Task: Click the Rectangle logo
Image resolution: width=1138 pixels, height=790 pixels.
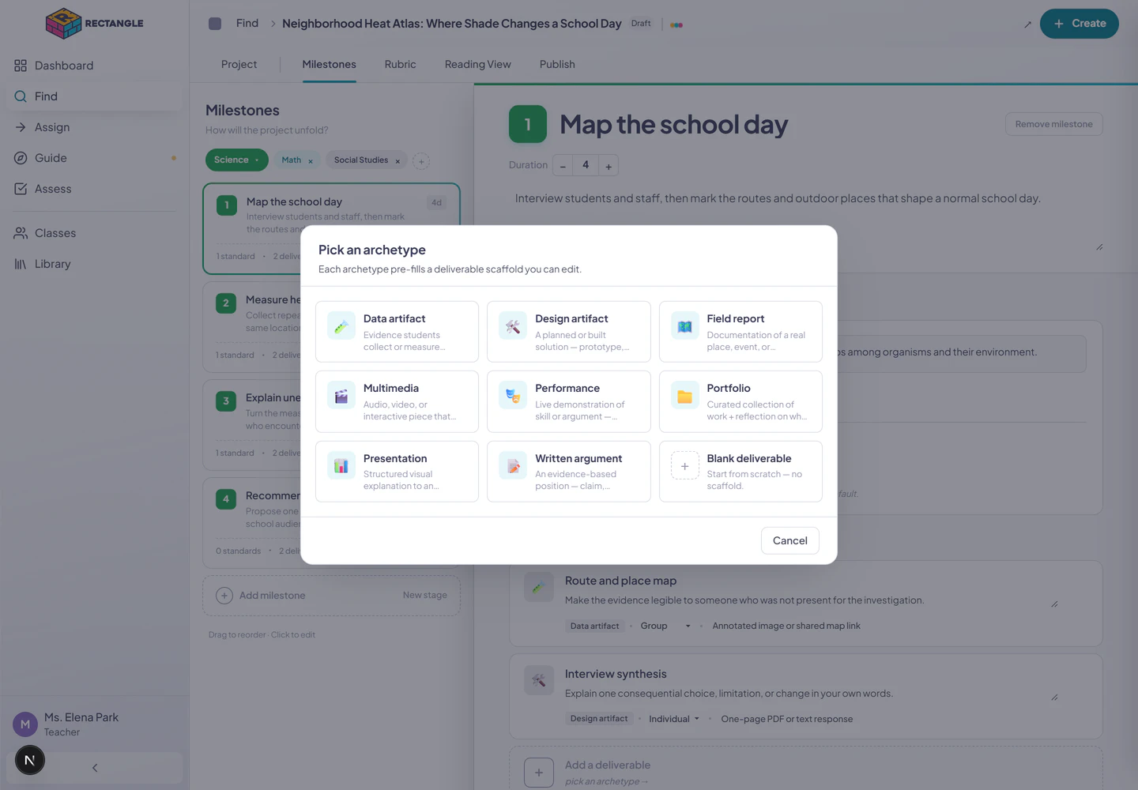Action: 95,24
